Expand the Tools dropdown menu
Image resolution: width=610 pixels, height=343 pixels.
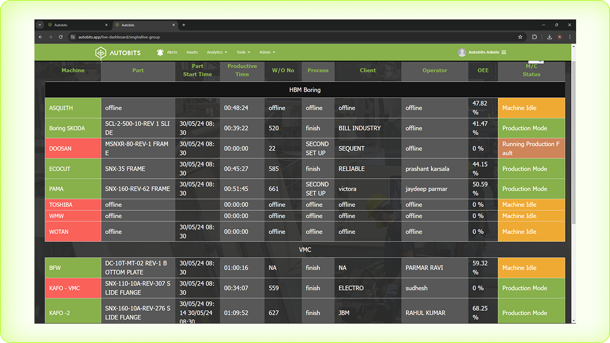tap(243, 52)
